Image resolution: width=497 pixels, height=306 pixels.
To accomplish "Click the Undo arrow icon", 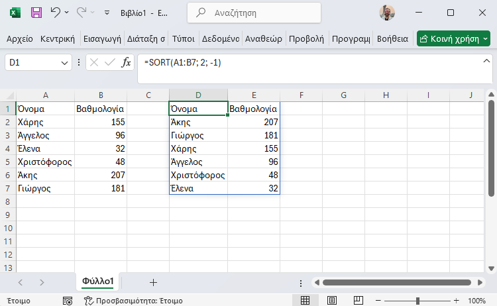I will [x=56, y=13].
